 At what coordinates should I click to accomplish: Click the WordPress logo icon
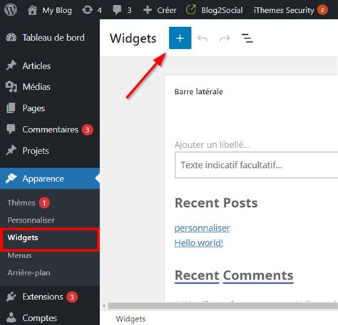[11, 10]
